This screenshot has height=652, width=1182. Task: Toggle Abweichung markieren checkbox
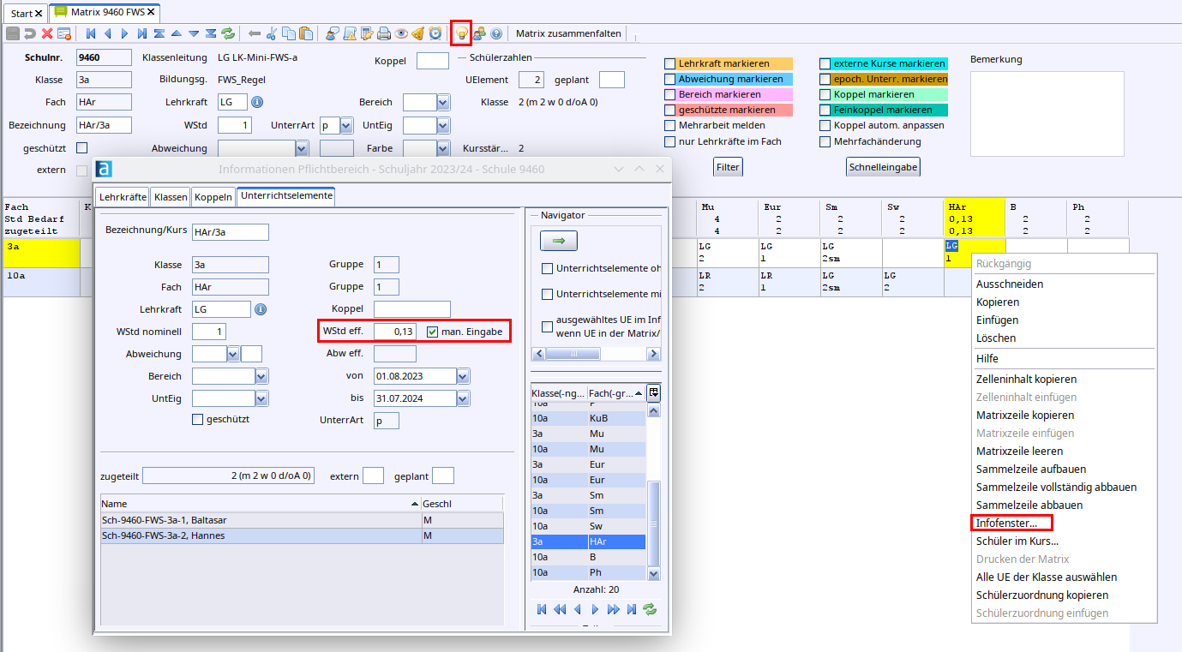pyautogui.click(x=670, y=79)
